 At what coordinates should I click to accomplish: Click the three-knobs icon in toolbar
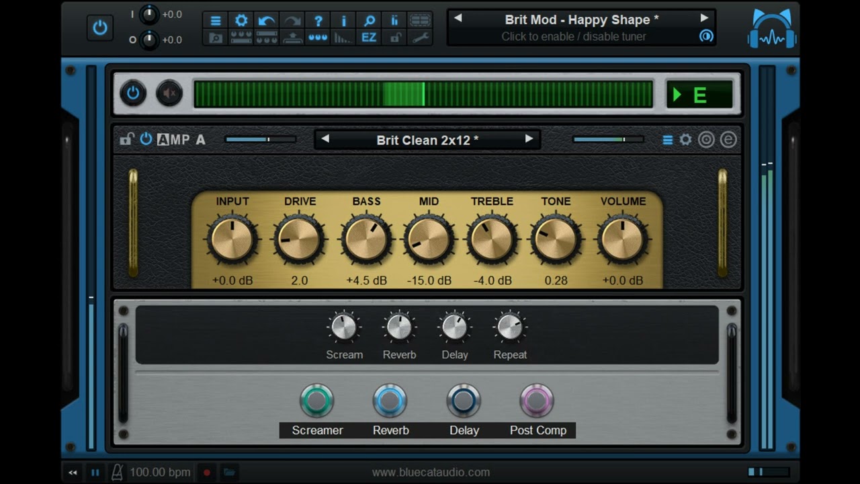(318, 38)
